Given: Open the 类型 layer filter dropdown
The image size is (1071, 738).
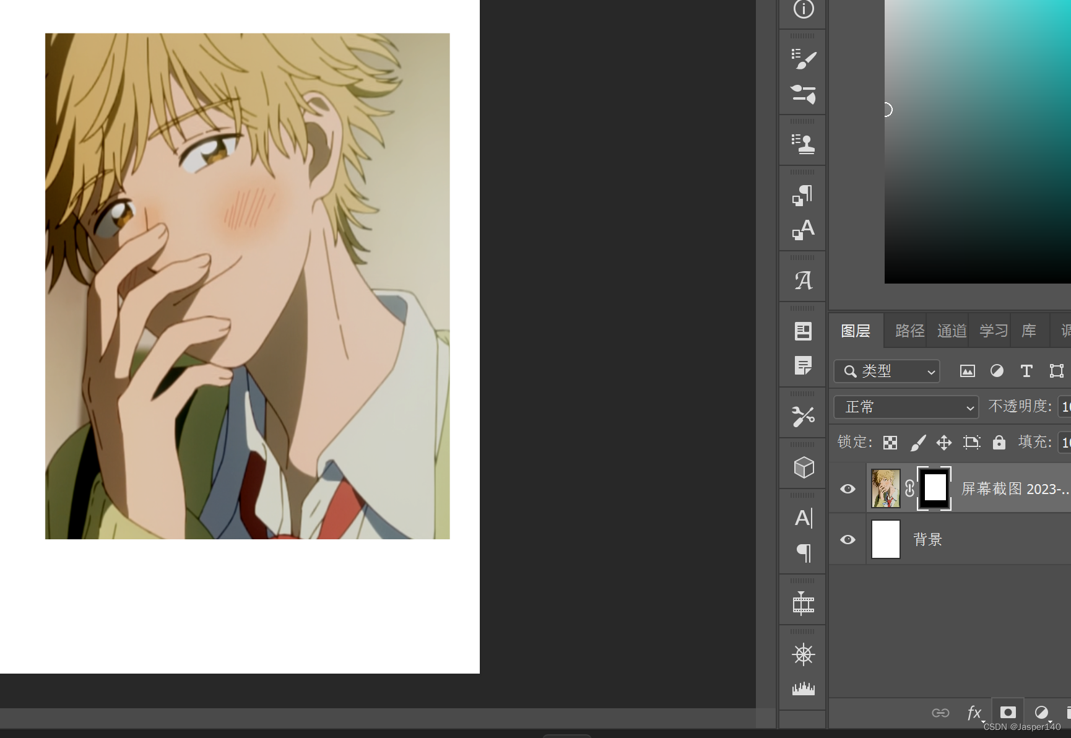Looking at the screenshot, I should point(887,371).
